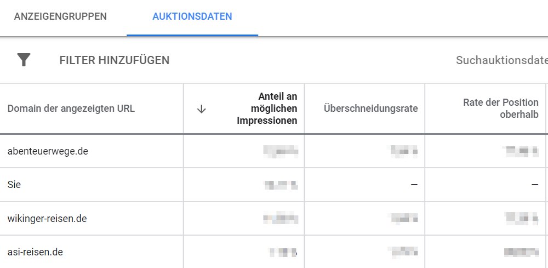548x268 pixels.
Task: Click abenteuerwege.de Rate der Position value
Action: point(521,151)
